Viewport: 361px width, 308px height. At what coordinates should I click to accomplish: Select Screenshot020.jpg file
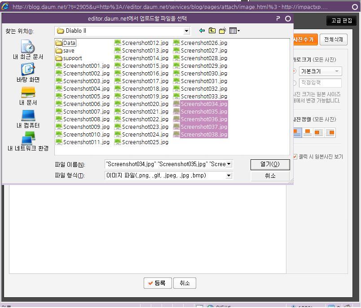pos(141,104)
